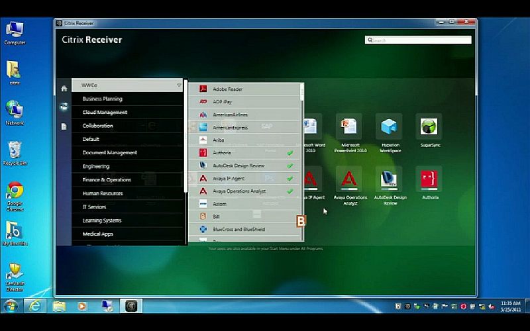Click Axiom entry in app list

pos(244,204)
